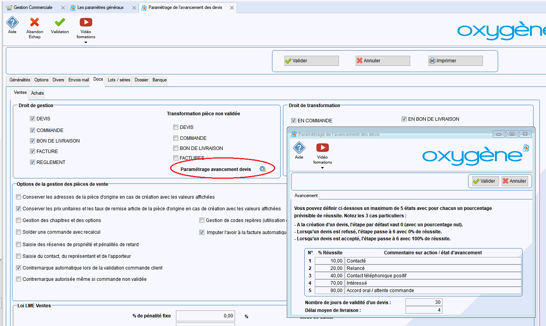Open Vidéo formations in the main toolbar
Viewport: 546px width, 326px height.
point(86,23)
